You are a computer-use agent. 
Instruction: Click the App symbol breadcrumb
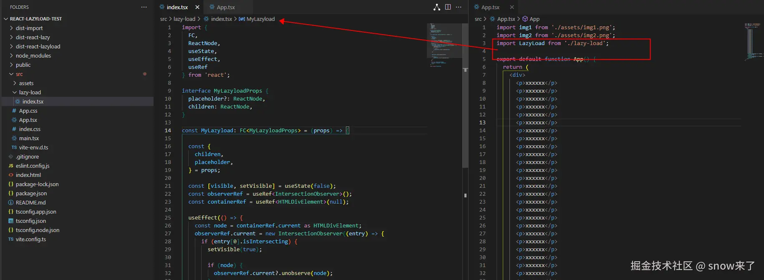click(x=535, y=19)
